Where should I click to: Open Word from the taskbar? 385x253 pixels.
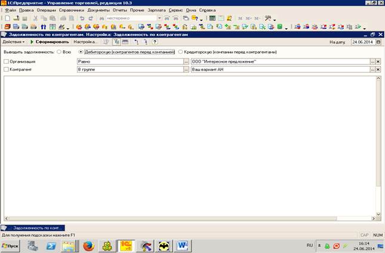click(183, 246)
